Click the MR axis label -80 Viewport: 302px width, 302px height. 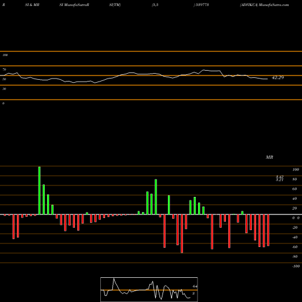tap(295, 257)
